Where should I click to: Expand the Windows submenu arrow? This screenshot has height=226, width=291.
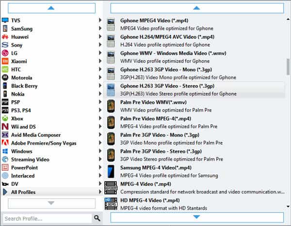[x=100, y=151]
